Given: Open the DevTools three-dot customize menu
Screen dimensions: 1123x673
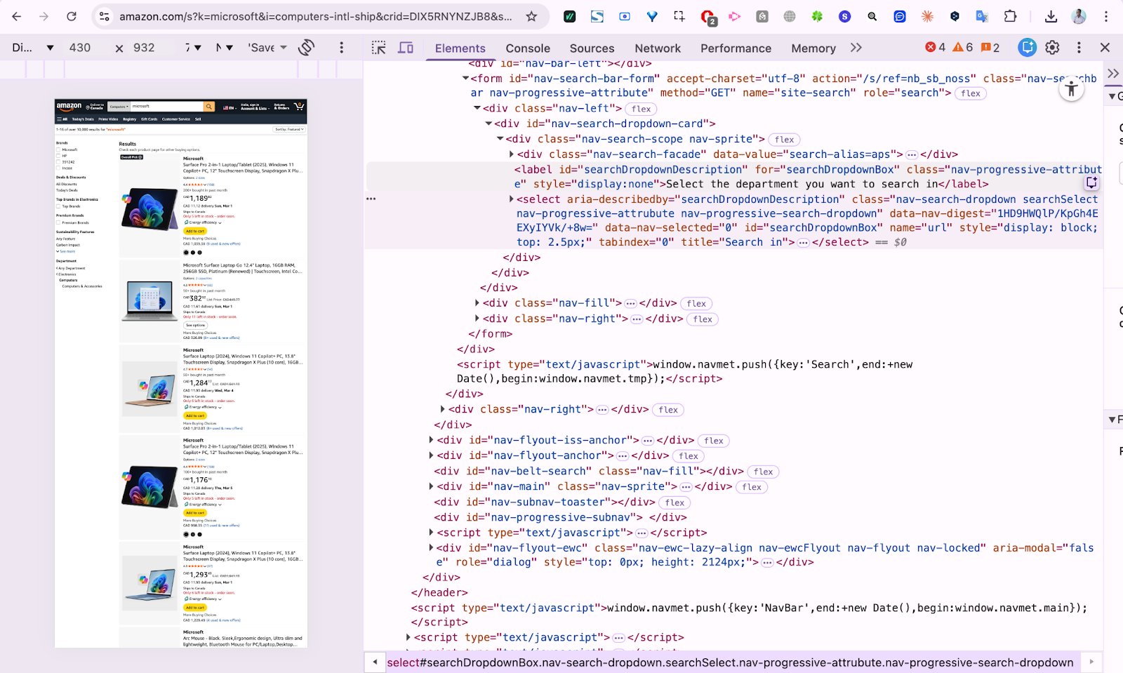Looking at the screenshot, I should click(x=1079, y=48).
